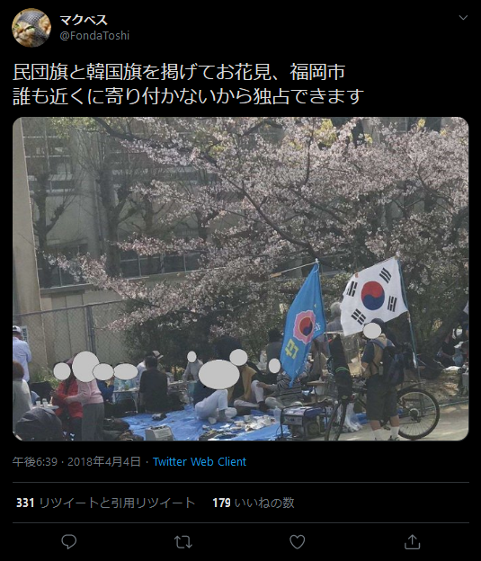Click the Korean flag in the photo
This screenshot has width=481, height=561.
(x=374, y=296)
